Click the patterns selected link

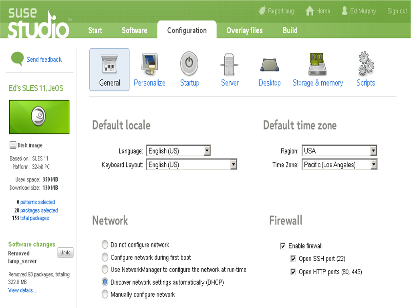tap(38, 202)
